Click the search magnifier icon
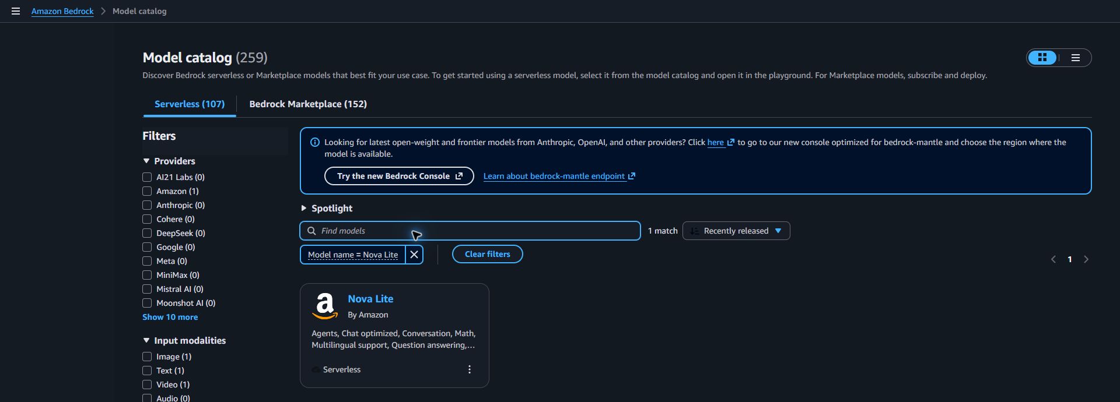The width and height of the screenshot is (1120, 402). click(x=311, y=231)
